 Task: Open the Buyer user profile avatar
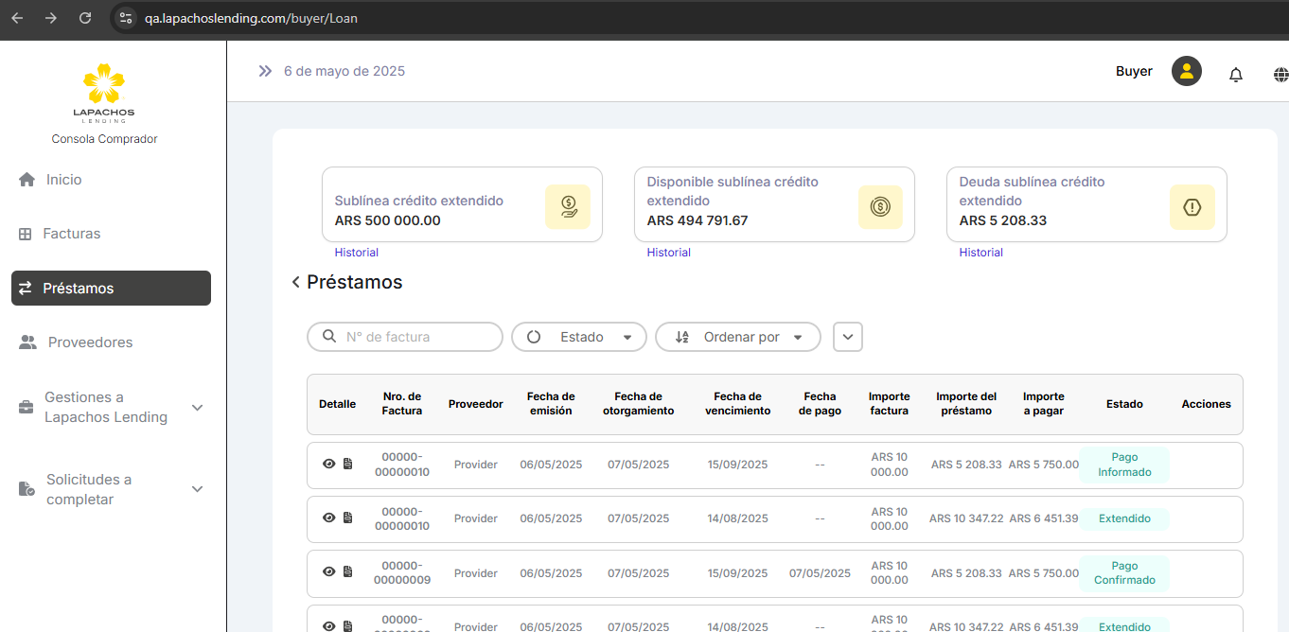click(x=1186, y=71)
